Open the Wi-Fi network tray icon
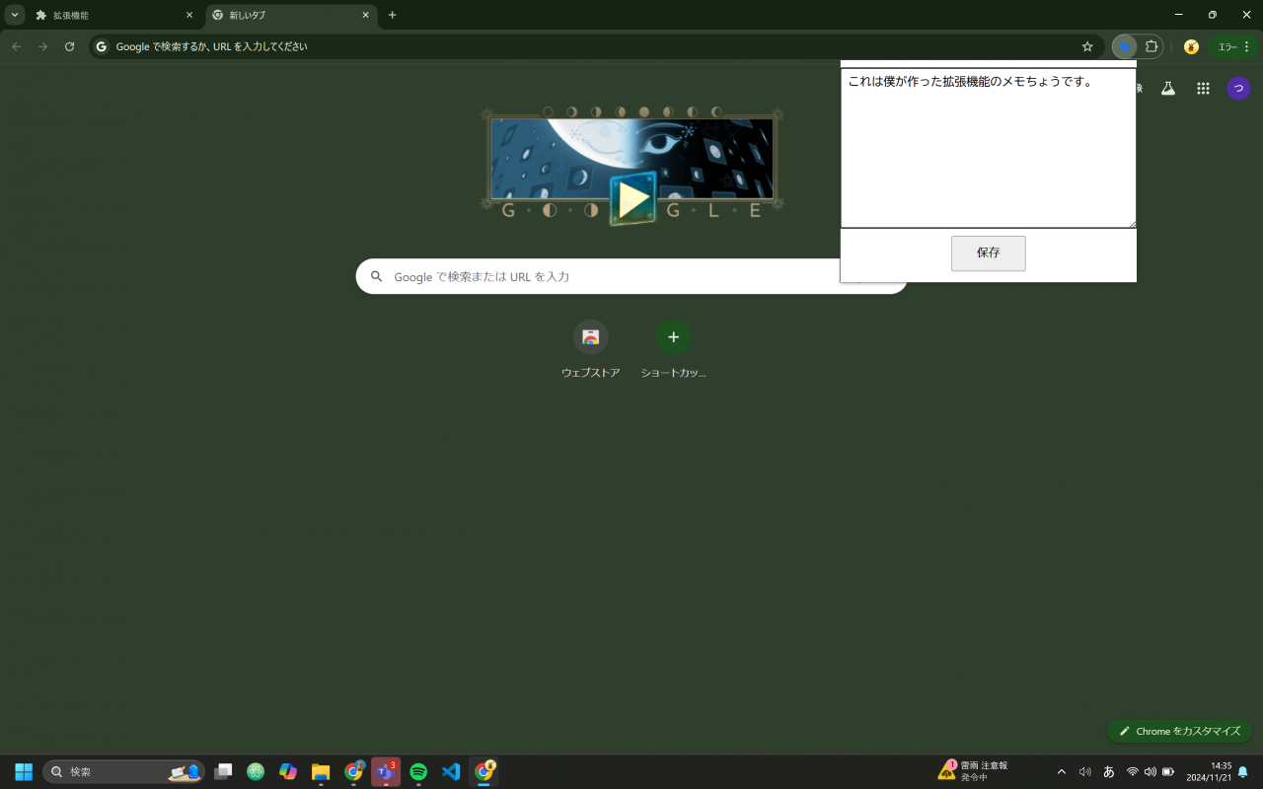1263x789 pixels. coord(1133,771)
